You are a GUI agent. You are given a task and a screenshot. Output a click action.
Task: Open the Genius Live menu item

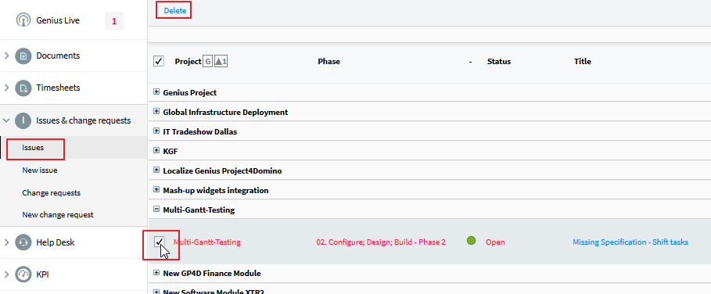click(x=58, y=20)
